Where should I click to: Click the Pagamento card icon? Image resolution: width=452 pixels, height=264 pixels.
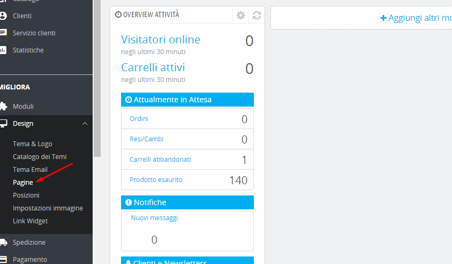tap(3, 259)
